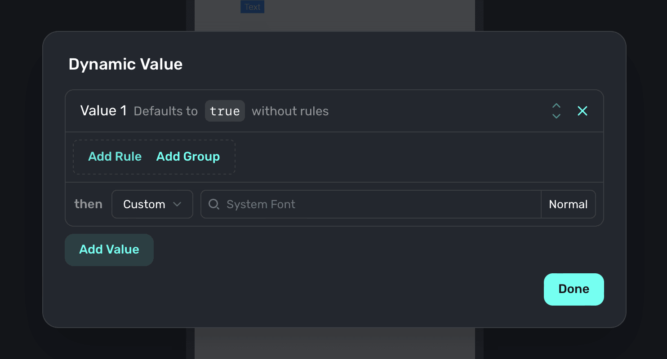667x359 pixels.
Task: Open the Normal font weight selector
Action: coord(568,205)
